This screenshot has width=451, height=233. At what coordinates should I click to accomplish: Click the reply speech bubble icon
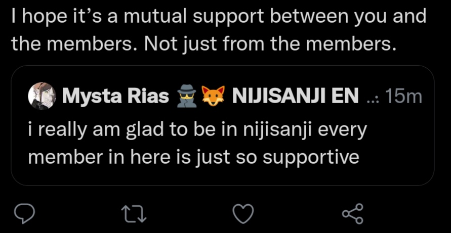pos(24,214)
